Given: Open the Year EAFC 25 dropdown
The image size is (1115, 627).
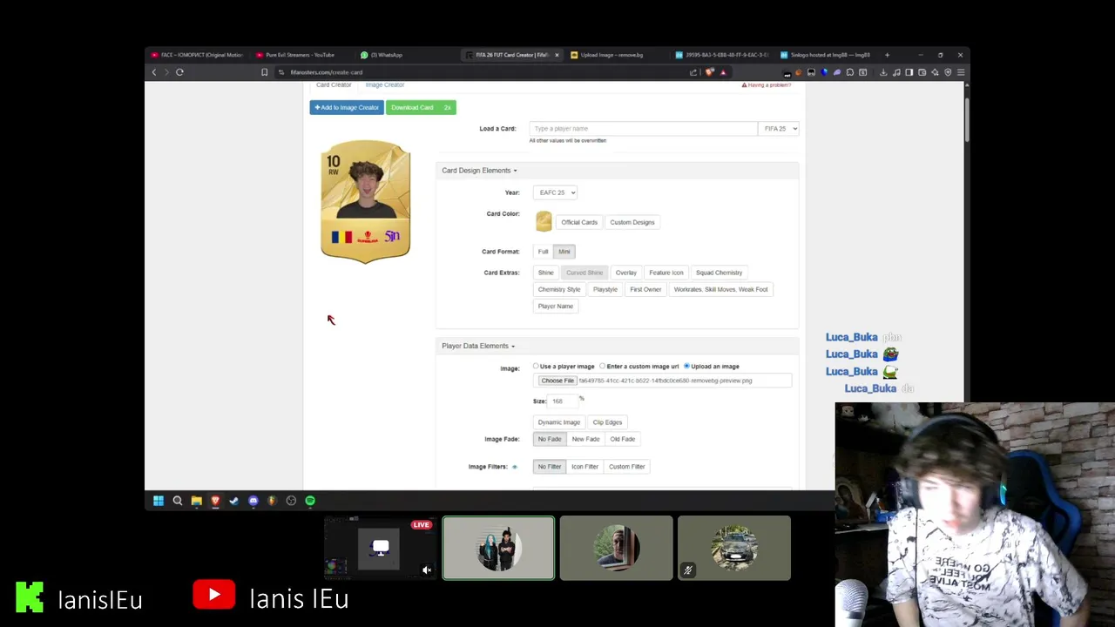Looking at the screenshot, I should [x=555, y=192].
